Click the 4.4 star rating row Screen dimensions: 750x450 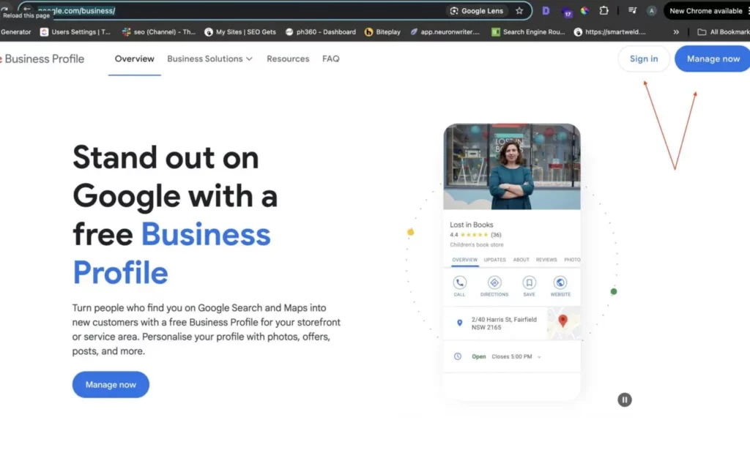(475, 235)
